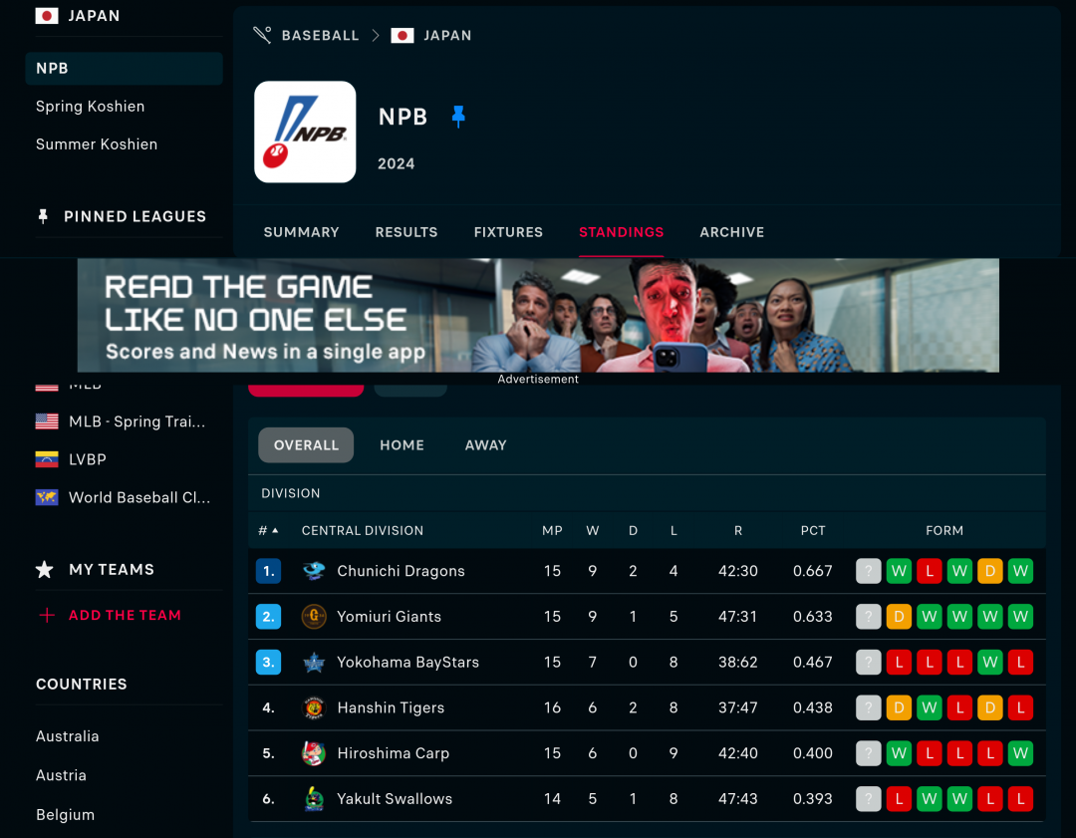This screenshot has height=838, width=1076.
Task: Click the Yomiuri Giants team logo
Action: click(314, 617)
